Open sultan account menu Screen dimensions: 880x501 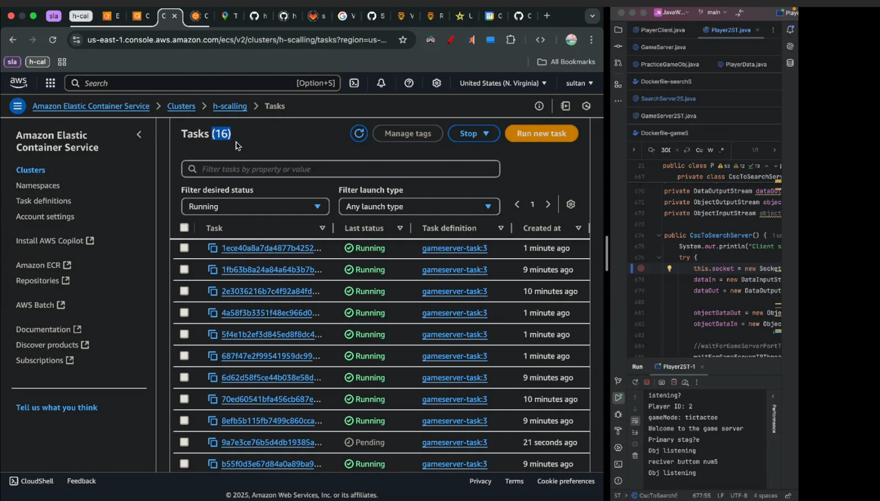(580, 83)
